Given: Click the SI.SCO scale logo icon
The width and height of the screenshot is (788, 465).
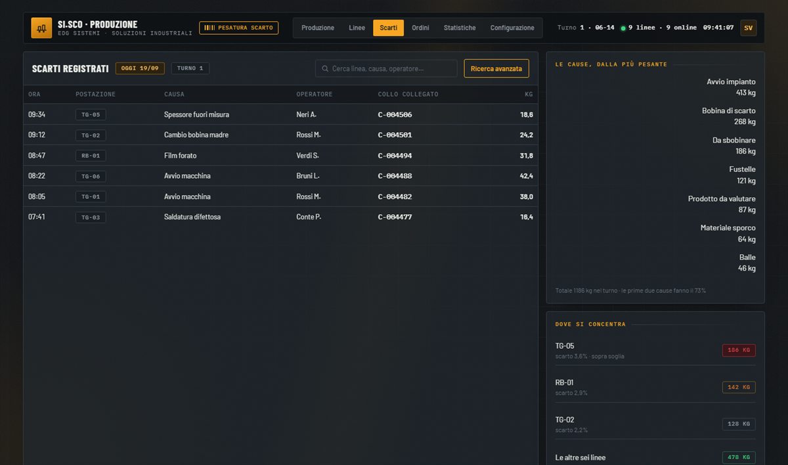Looking at the screenshot, I should click(x=41, y=28).
